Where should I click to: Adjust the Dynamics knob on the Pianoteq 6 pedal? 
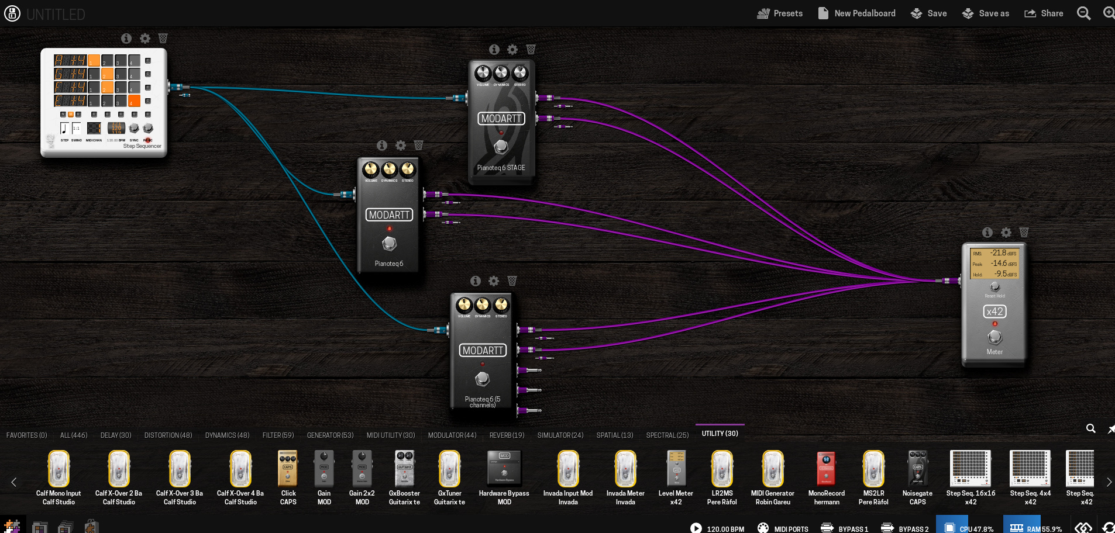389,169
